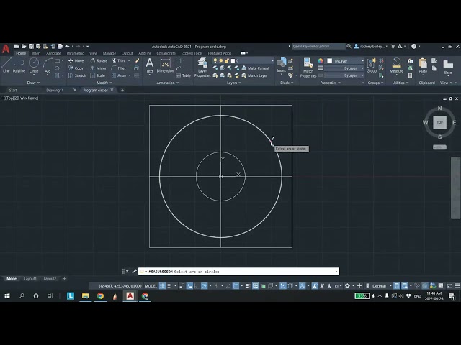Activate the Trim tool
This screenshot has height=345, width=461.
point(118,60)
